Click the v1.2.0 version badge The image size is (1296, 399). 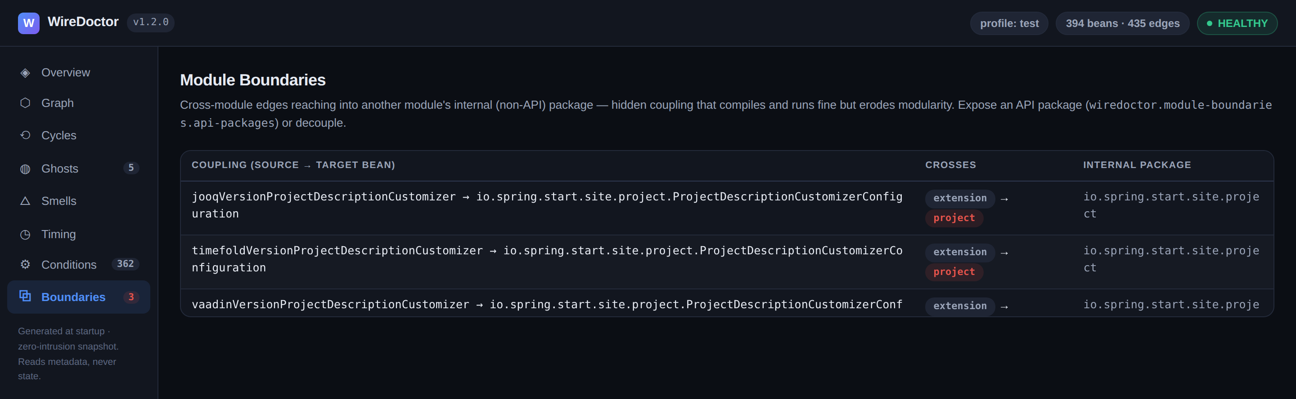151,22
